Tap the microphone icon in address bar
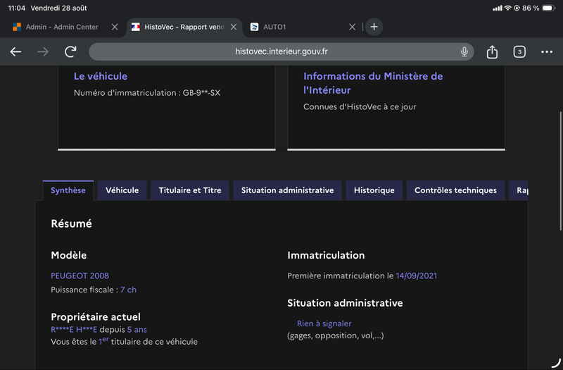This screenshot has width=563, height=370. [x=464, y=51]
